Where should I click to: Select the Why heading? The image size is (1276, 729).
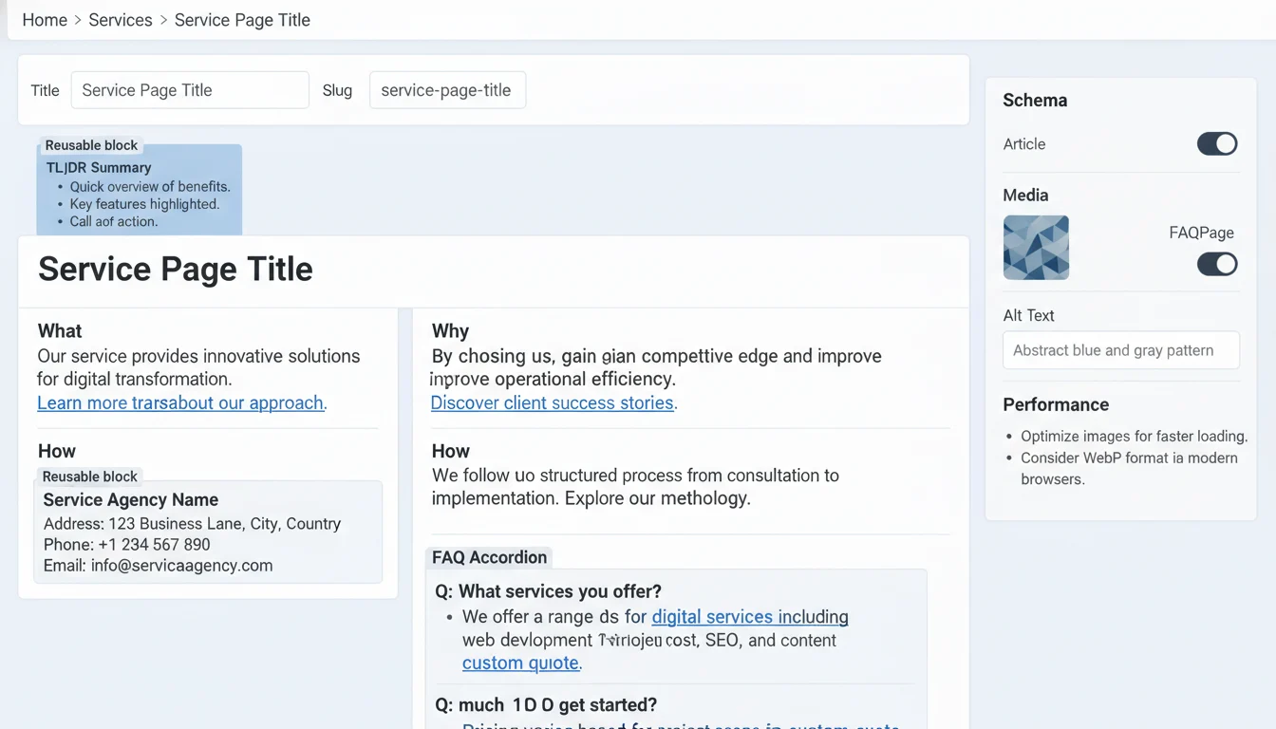pyautogui.click(x=450, y=331)
